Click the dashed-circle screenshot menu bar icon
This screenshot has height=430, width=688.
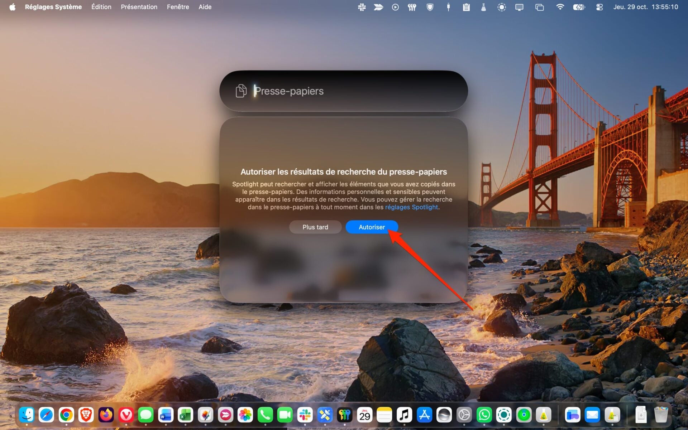click(502, 7)
